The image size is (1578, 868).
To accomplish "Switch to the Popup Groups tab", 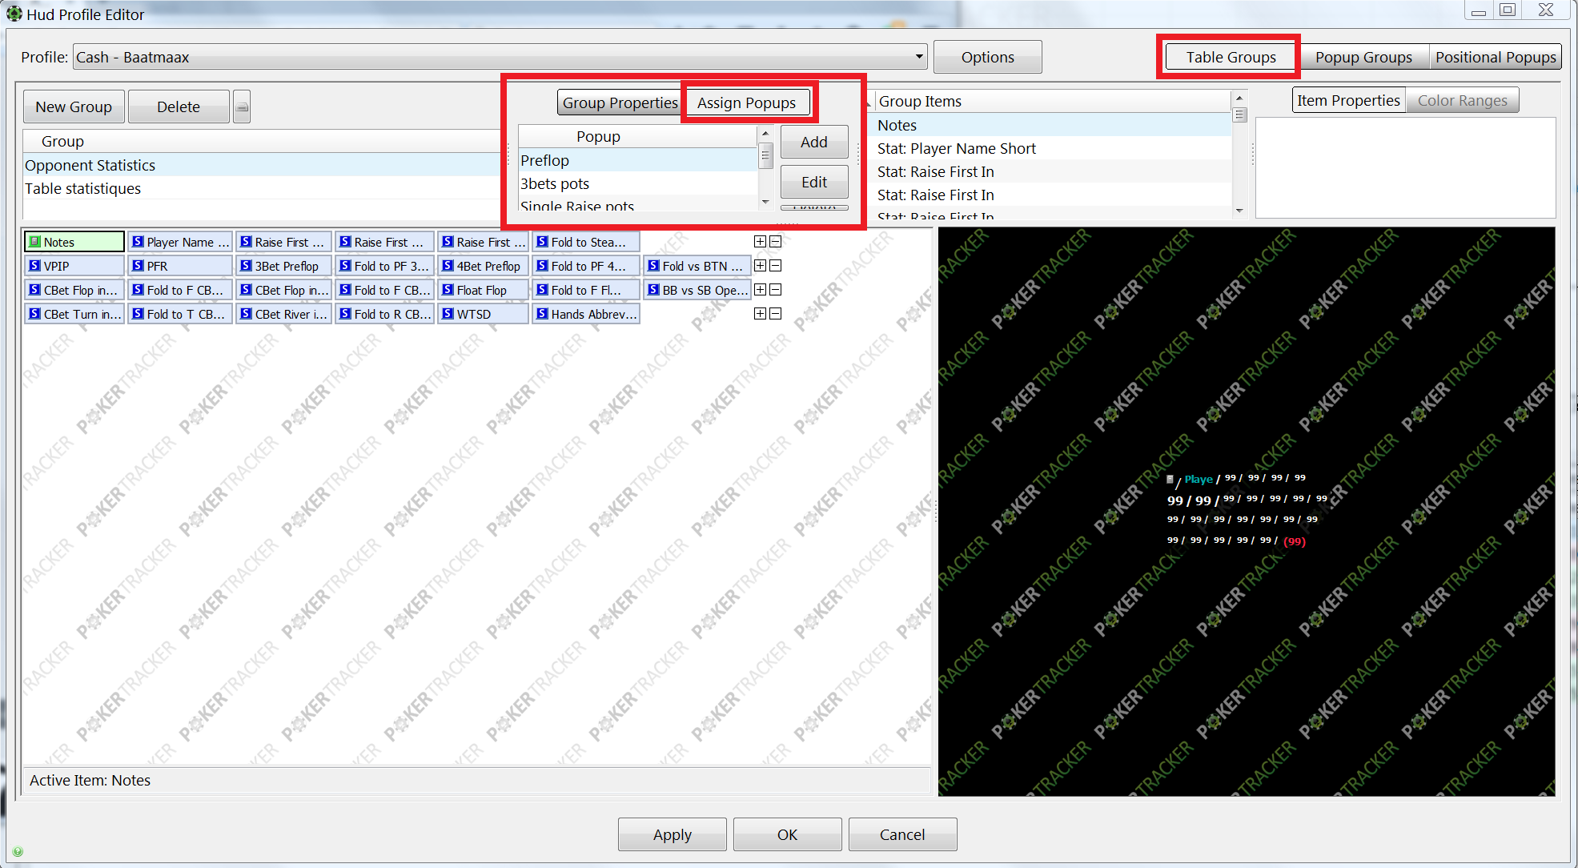I will tap(1363, 57).
